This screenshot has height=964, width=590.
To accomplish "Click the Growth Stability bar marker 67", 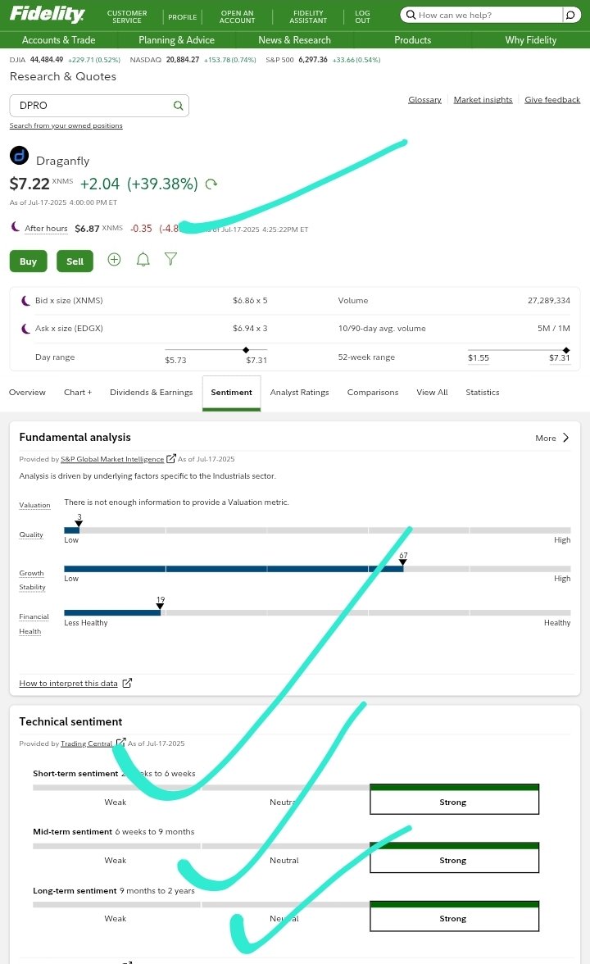I will [403, 562].
